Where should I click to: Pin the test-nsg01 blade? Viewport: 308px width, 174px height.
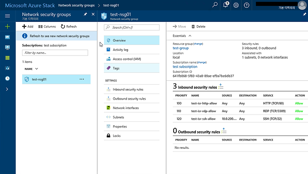[305, 15]
